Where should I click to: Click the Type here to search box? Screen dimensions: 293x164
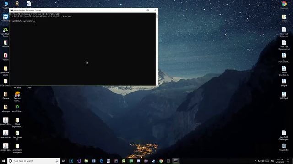33,161
